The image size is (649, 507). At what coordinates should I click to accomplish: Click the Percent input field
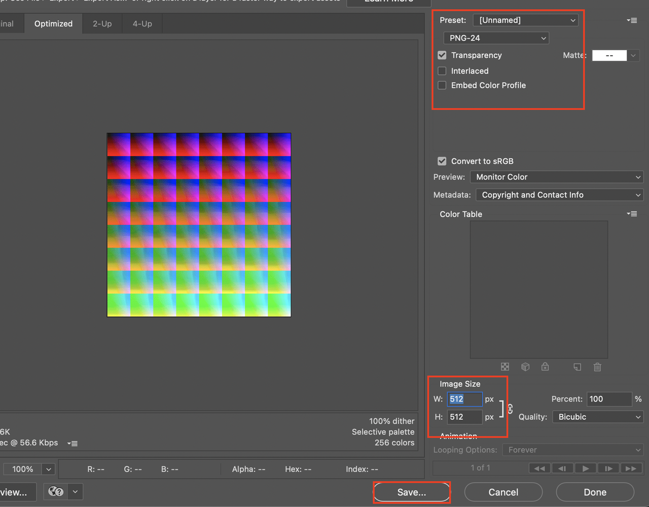tap(609, 399)
